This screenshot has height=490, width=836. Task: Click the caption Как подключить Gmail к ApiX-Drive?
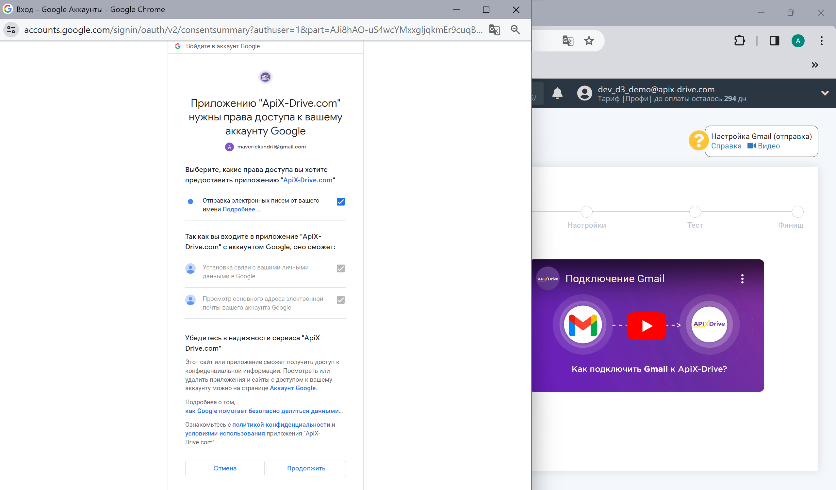coord(649,369)
